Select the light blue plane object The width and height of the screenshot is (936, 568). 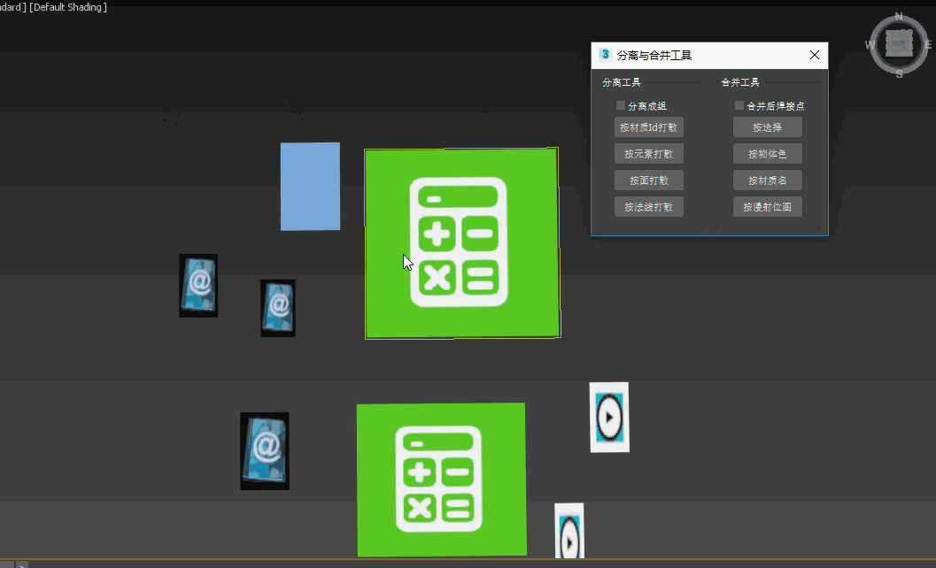(310, 187)
